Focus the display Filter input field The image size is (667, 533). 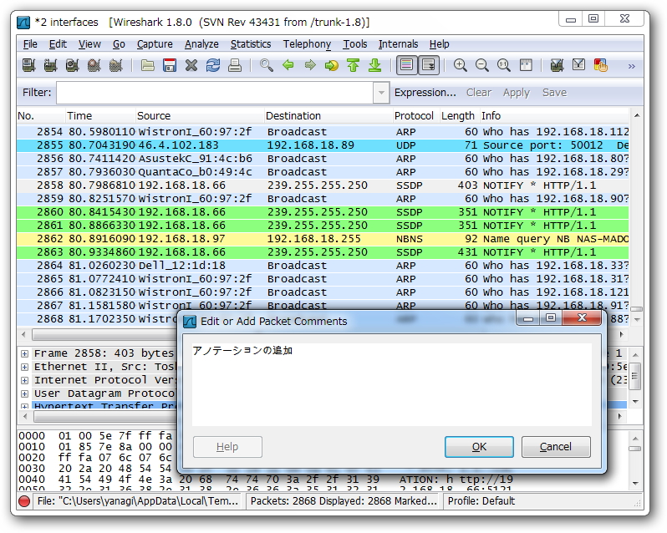click(216, 92)
